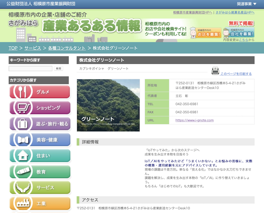Open サービス breadcrumb link
264x213 pixels.
click(x=33, y=48)
